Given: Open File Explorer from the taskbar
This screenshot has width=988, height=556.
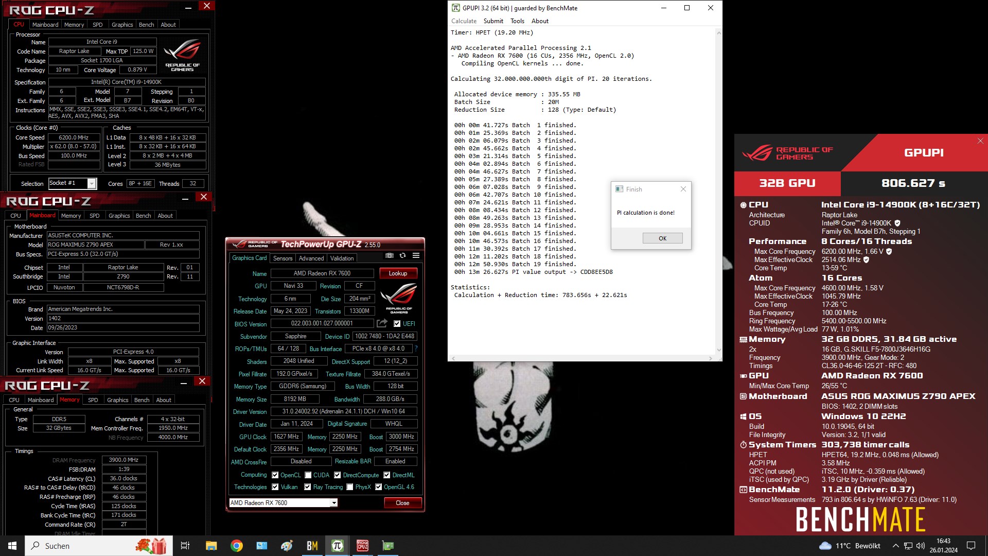Looking at the screenshot, I should pos(211,546).
